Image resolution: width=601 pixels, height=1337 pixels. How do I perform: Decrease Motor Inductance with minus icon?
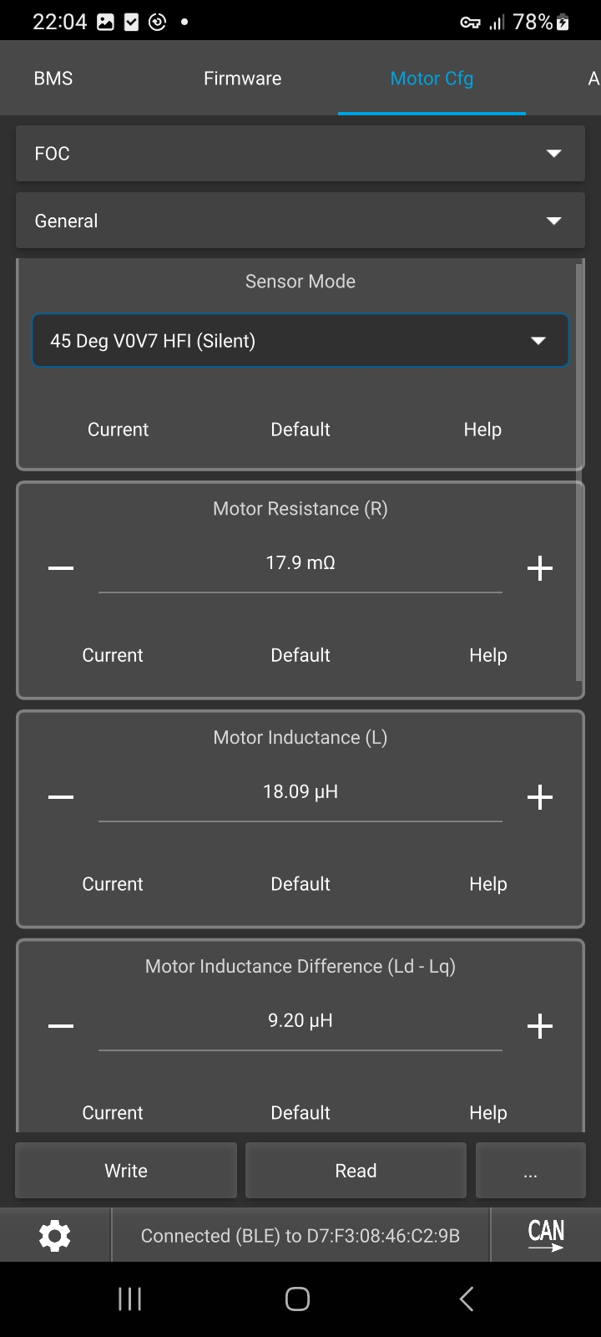[x=61, y=797]
